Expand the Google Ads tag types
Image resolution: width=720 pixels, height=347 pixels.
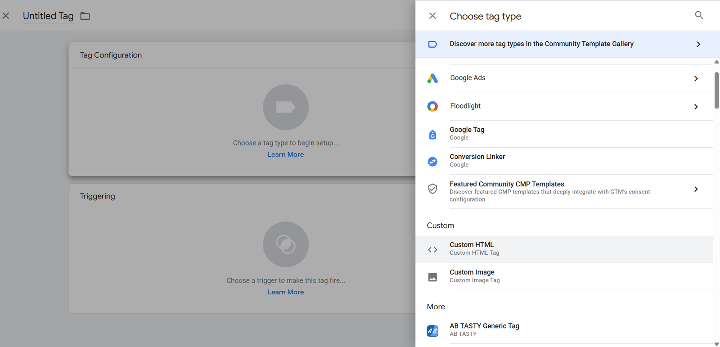click(x=696, y=79)
